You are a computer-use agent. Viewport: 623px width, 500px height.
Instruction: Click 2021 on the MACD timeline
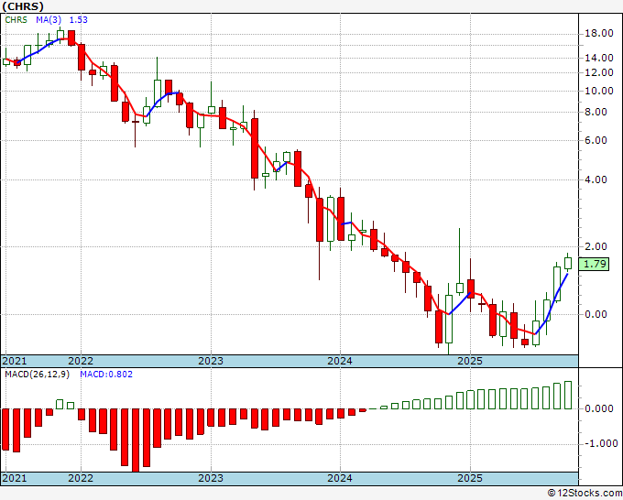(15, 478)
